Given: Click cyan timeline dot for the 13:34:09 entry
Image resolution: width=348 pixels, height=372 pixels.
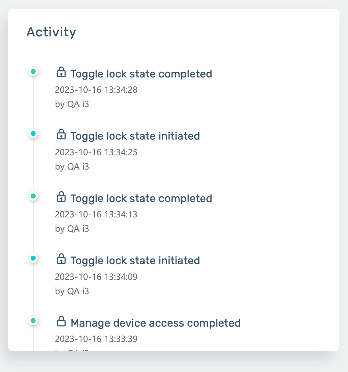Looking at the screenshot, I should point(33,258).
